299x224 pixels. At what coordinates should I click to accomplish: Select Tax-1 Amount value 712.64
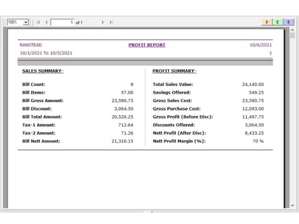[126, 125]
